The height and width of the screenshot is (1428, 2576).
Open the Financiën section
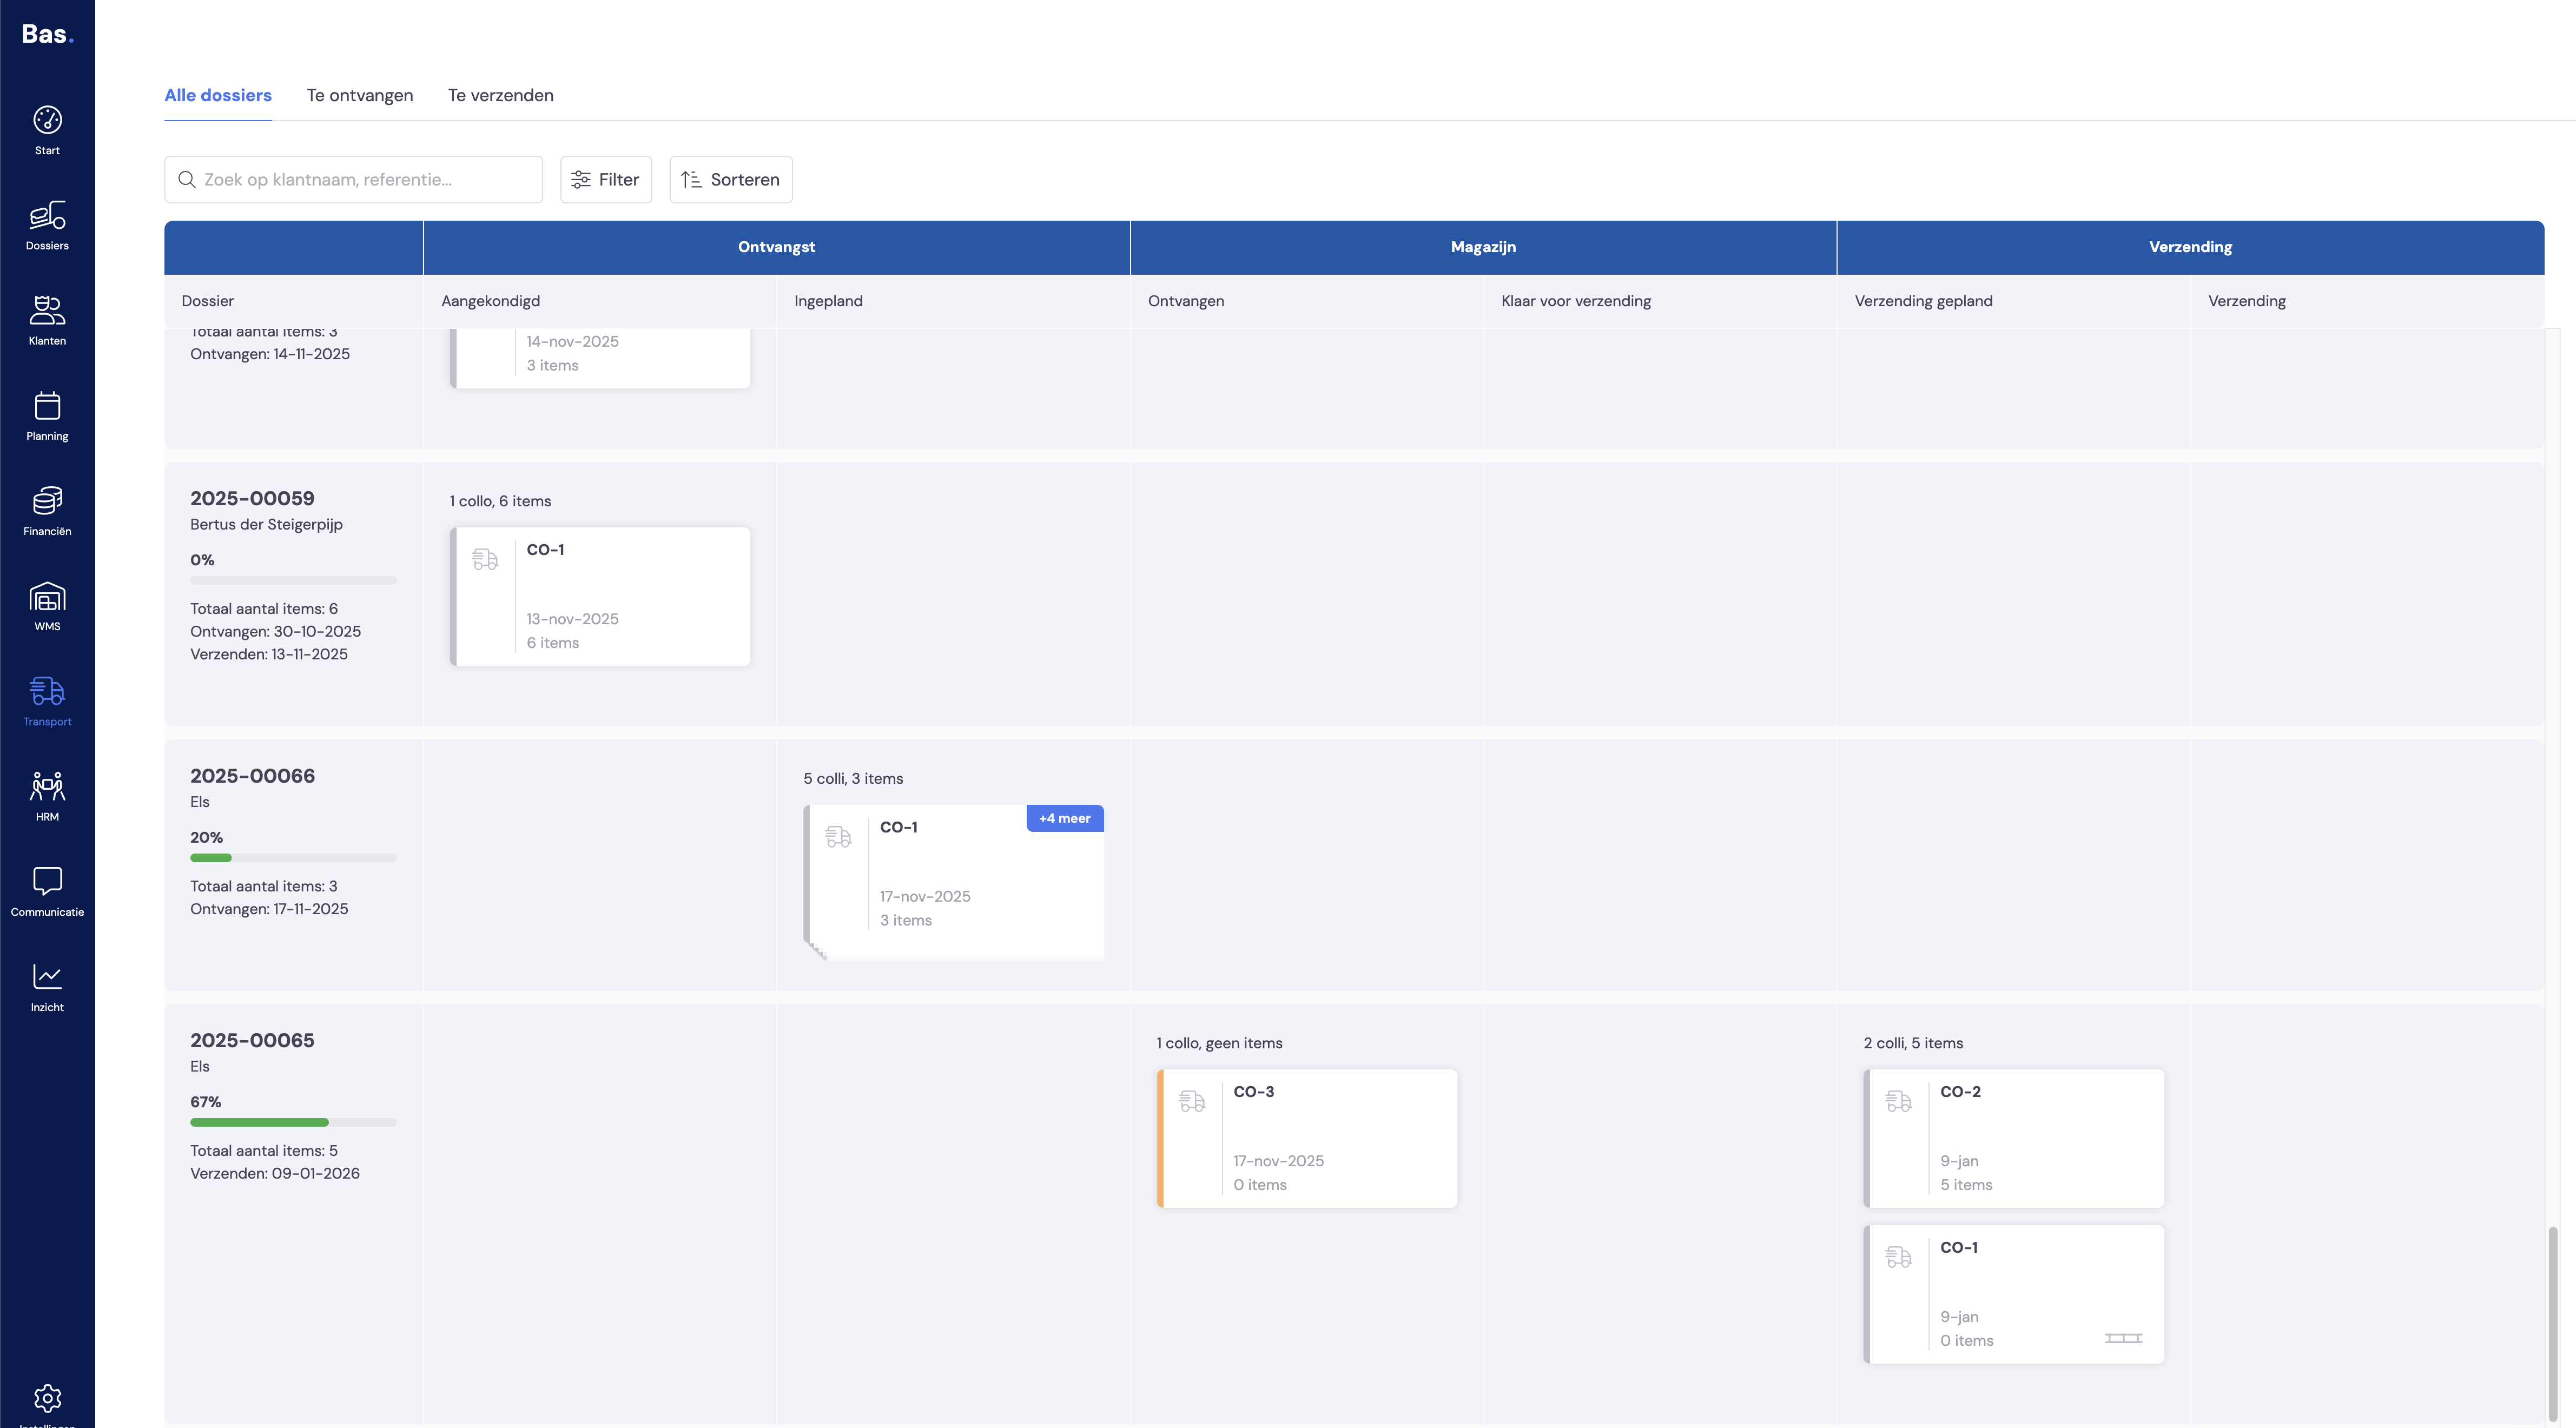tap(47, 510)
